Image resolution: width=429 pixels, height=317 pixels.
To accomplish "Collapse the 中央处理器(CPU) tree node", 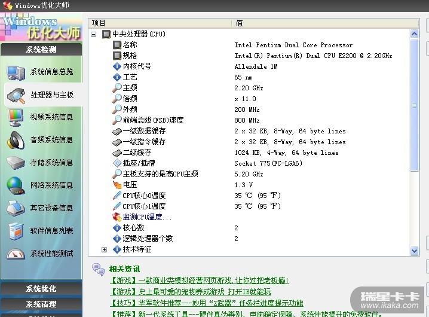I will 94,35.
